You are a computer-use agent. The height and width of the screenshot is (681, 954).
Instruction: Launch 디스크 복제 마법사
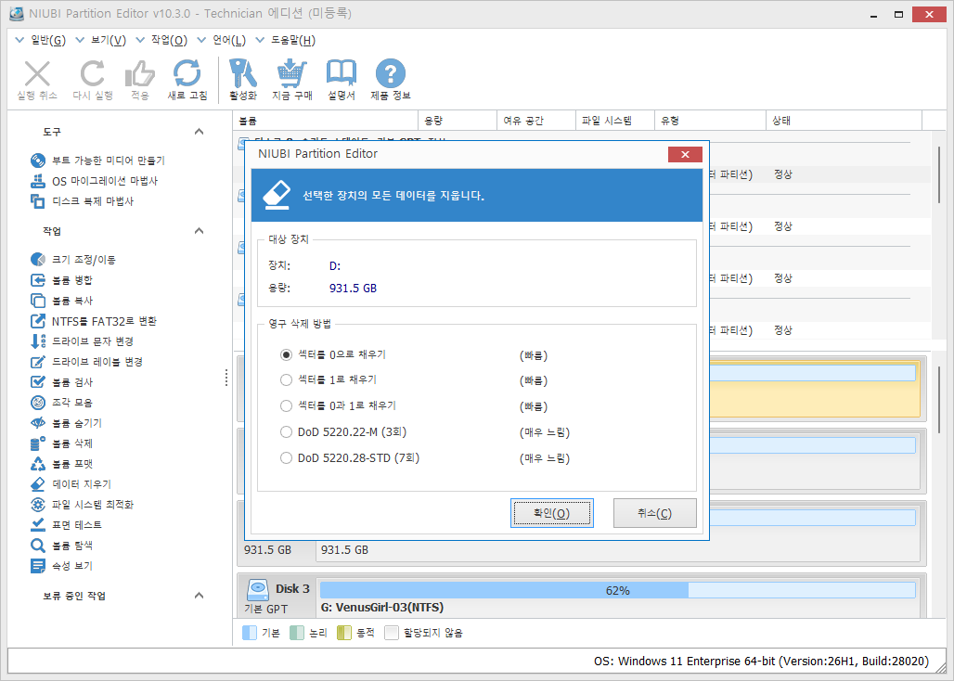(x=83, y=201)
